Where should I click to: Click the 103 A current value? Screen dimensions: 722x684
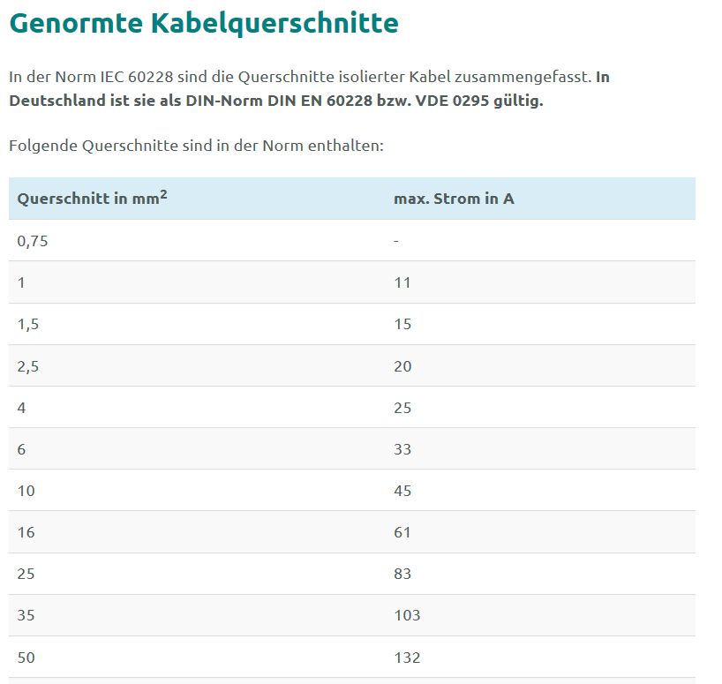[407, 615]
